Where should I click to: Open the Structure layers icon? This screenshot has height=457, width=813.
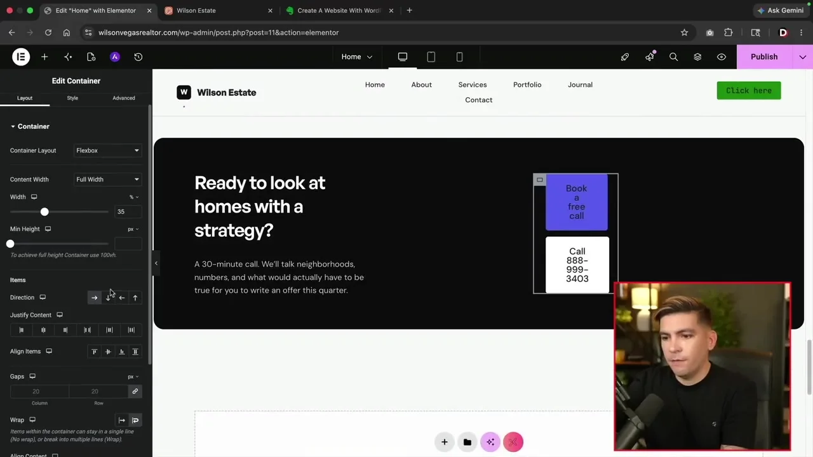click(x=697, y=57)
